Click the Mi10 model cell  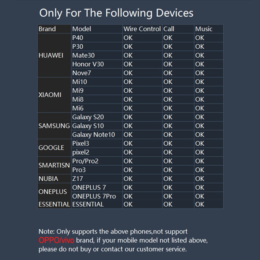coord(97,82)
